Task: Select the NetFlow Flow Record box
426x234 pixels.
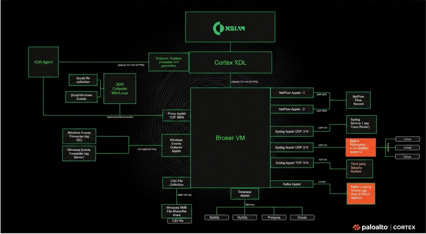Action: click(x=358, y=100)
